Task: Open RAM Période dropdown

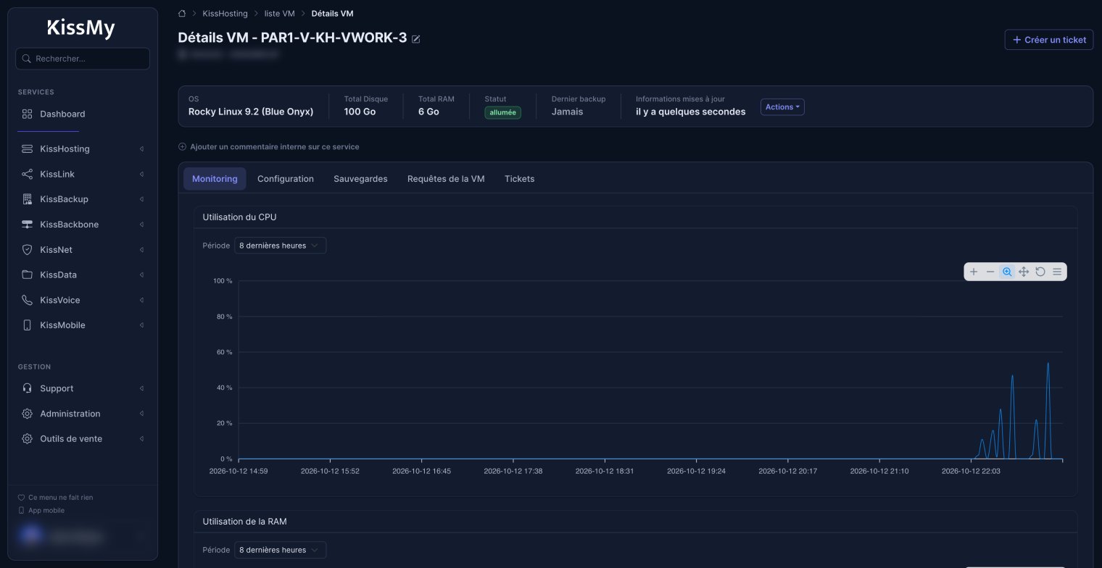Action: (280, 550)
